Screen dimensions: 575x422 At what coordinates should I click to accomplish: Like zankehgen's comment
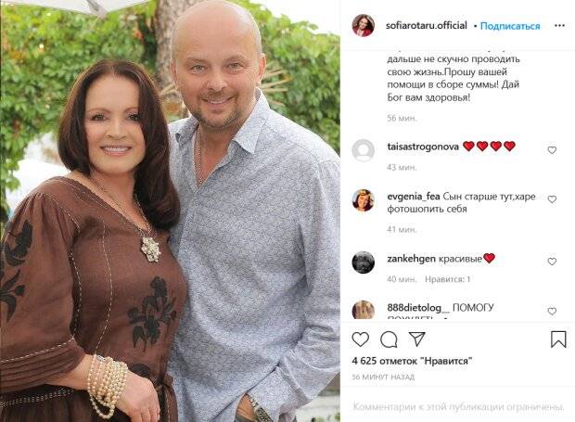pos(552,262)
